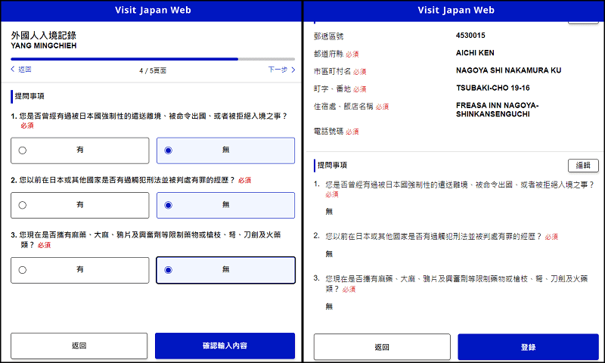Click 返回 button beside 登錄
The height and width of the screenshot is (363, 605).
click(382, 347)
